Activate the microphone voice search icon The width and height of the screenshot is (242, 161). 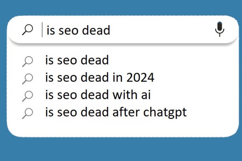[220, 29]
